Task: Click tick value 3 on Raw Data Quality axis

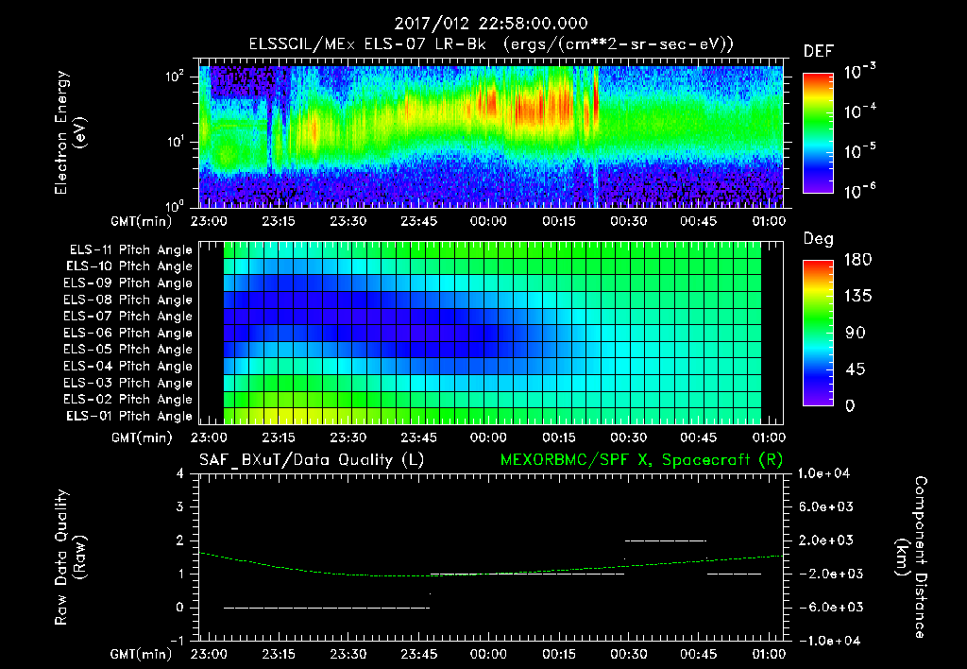Action: [180, 507]
